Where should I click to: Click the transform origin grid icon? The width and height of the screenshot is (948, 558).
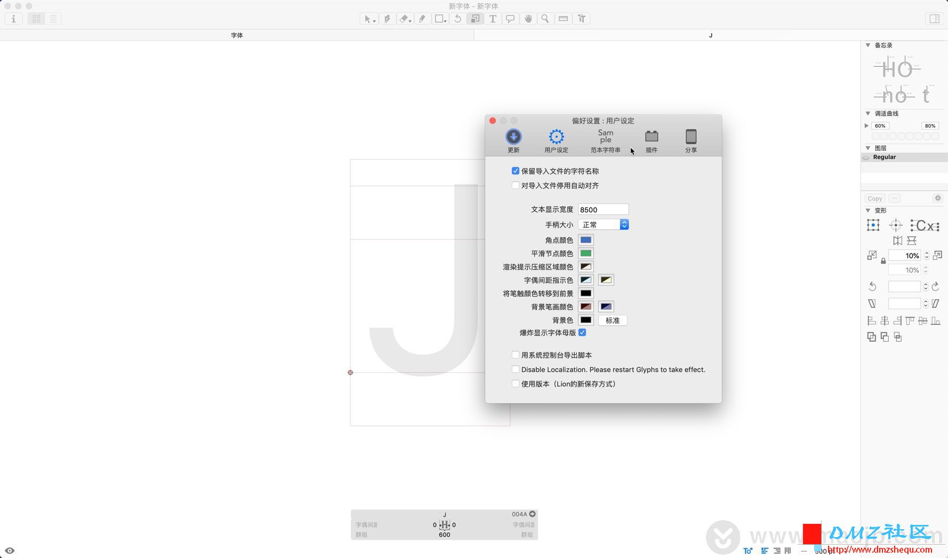point(873,225)
